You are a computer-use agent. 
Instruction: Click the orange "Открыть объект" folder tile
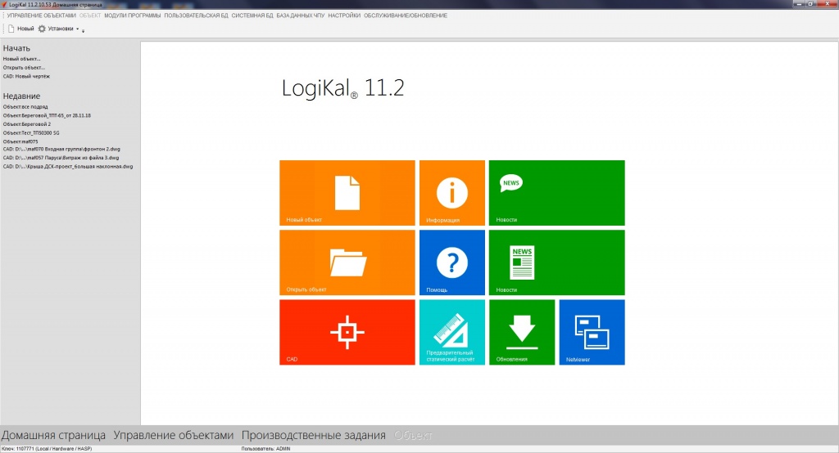click(x=347, y=262)
